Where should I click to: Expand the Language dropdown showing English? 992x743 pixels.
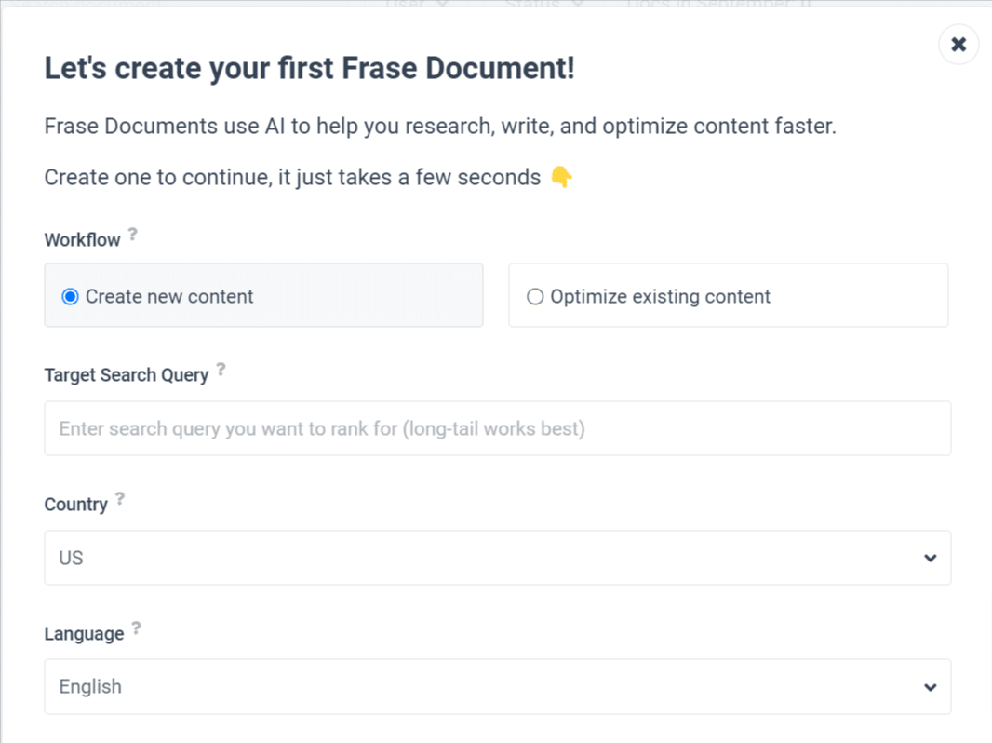(x=497, y=687)
